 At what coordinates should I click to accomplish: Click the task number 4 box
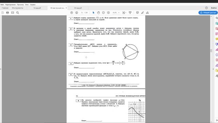click(x=71, y=64)
